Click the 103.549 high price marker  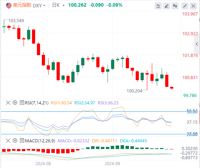16,20
